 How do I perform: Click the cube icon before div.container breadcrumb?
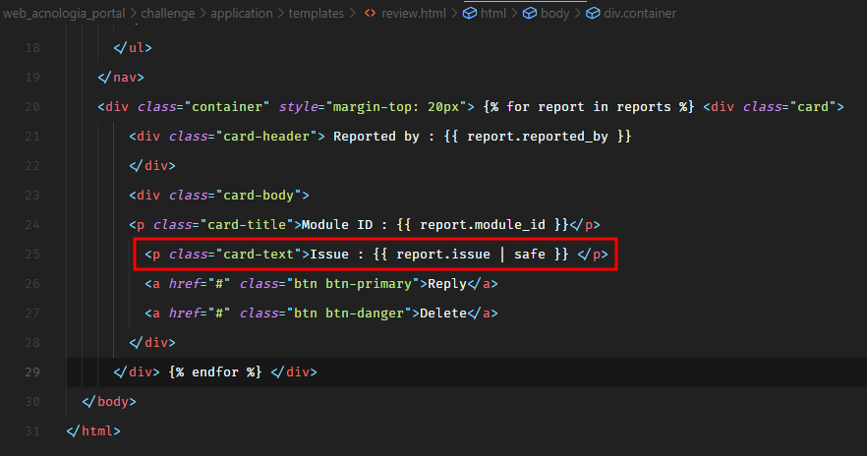point(594,14)
